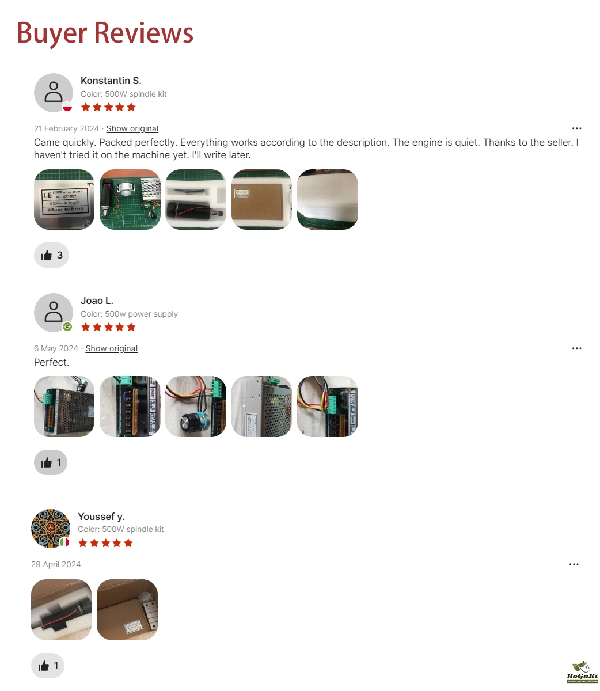Like Joao L.'s review with thumbs-up
Screen dimensions: 600x691
(51, 462)
